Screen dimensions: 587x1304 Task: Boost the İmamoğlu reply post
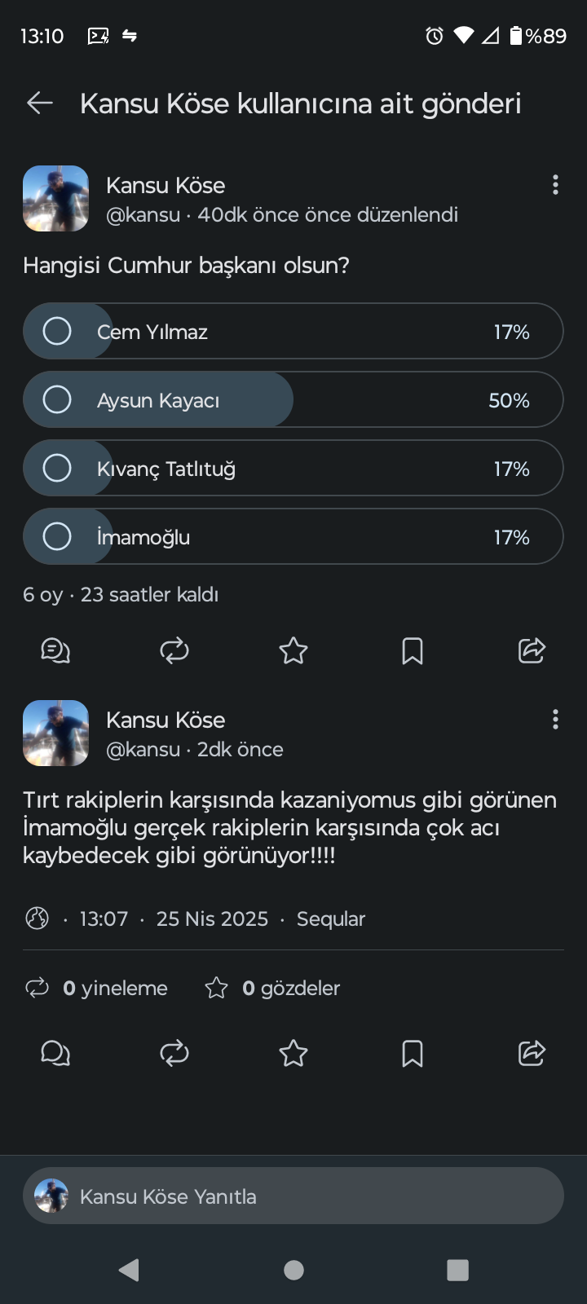pos(174,1053)
